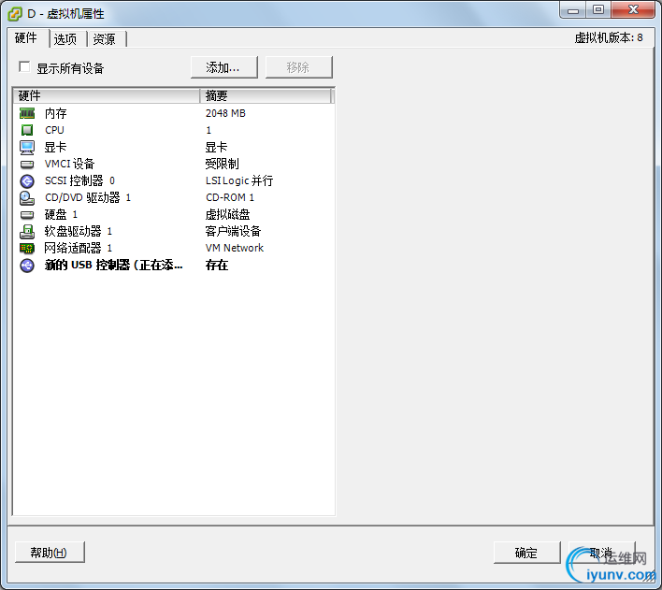Maximize the 虚拟机属性 window
This screenshot has height=590, width=662.
[x=597, y=10]
